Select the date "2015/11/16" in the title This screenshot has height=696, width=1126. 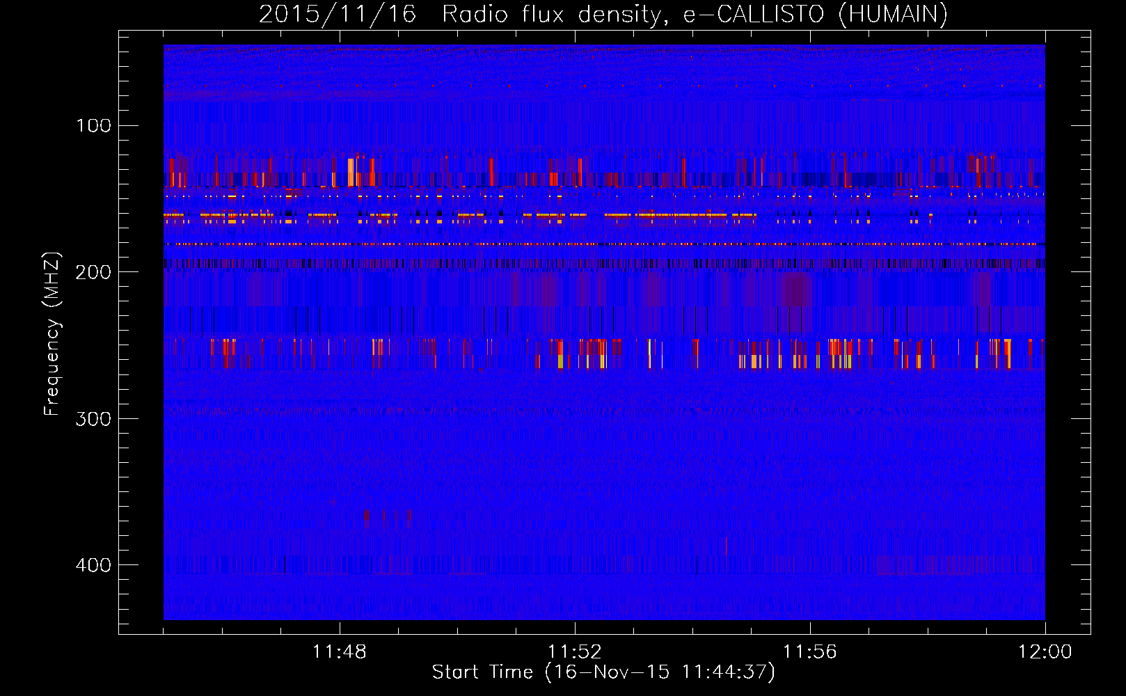tap(338, 14)
